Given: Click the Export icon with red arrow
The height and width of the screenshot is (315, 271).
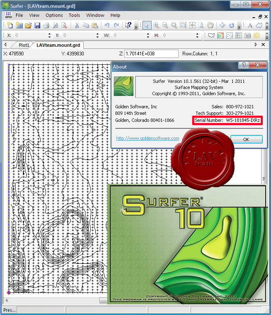Looking at the screenshot, I should click(x=64, y=25).
